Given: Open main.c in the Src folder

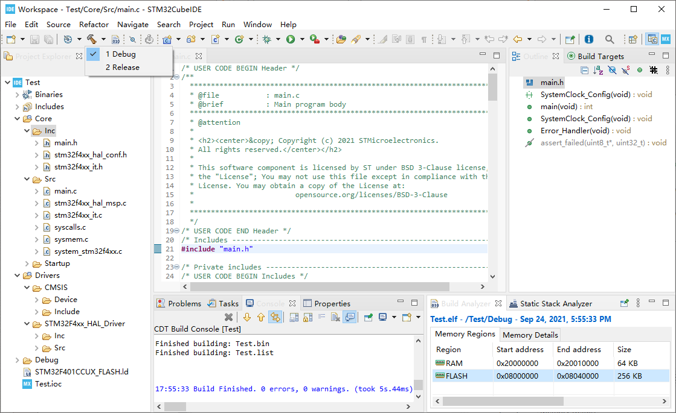Looking at the screenshot, I should pos(65,191).
